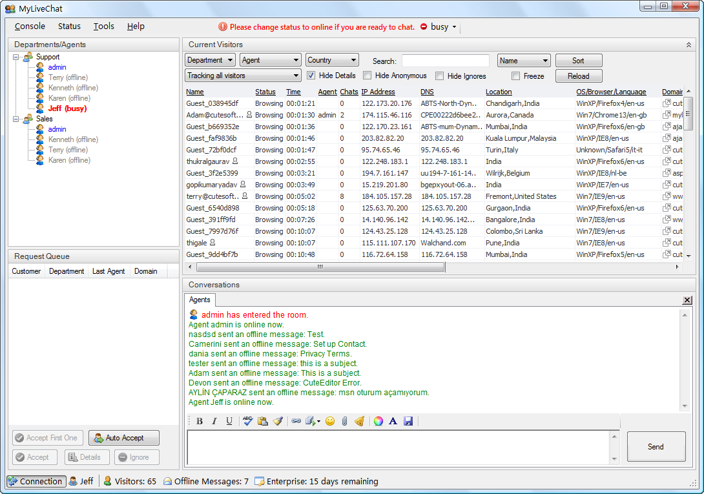
Task: Insert a smiley emoticon into the message
Action: point(330,421)
